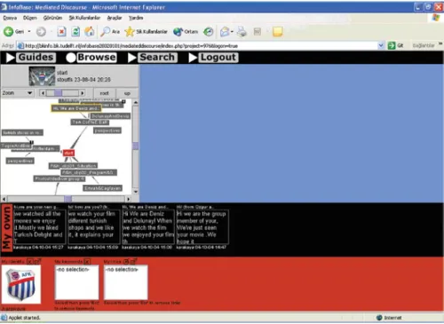Click the identity shield logo image
Screen dimensions: 444x324
coord(21,285)
